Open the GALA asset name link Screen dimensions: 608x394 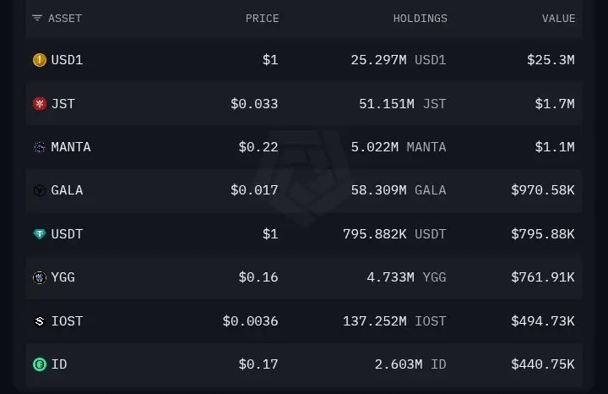67,190
